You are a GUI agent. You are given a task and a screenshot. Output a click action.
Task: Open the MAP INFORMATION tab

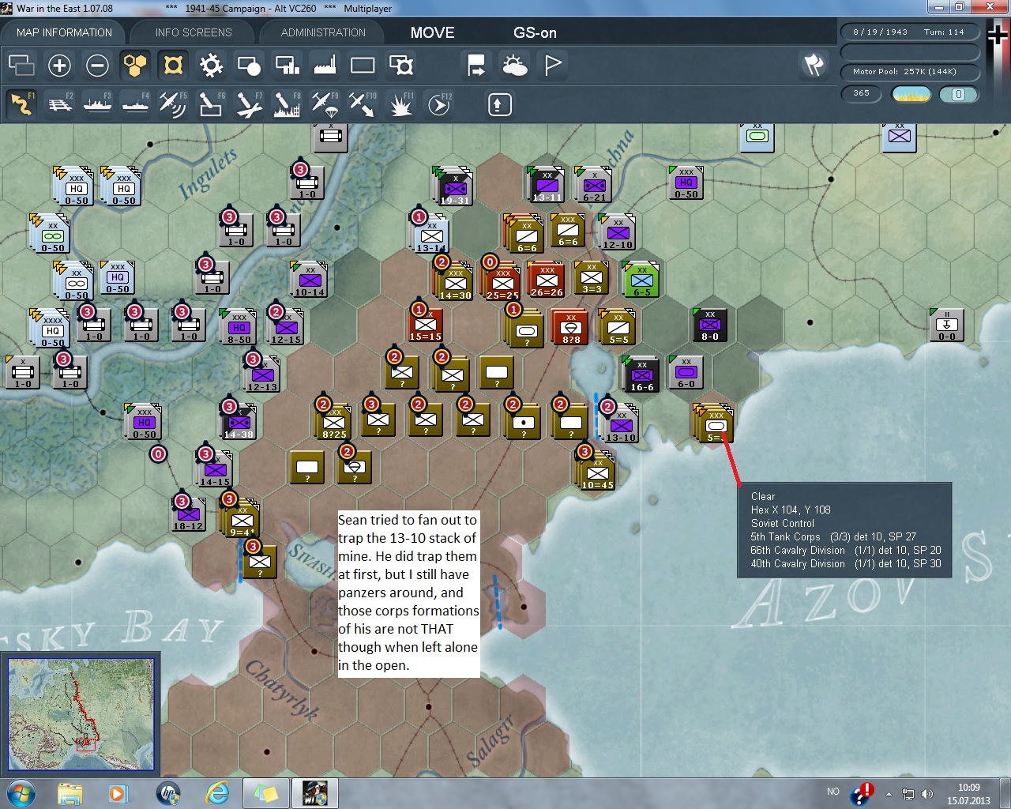pyautogui.click(x=64, y=32)
